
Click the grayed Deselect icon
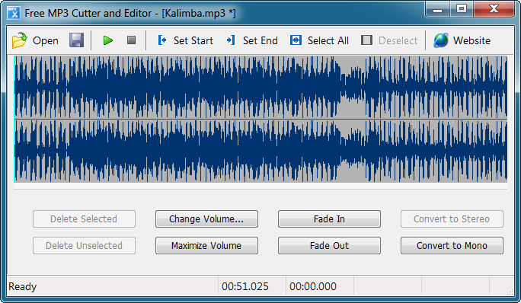(367, 40)
